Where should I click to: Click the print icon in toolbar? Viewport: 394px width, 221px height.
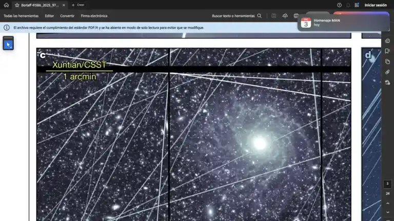click(x=296, y=16)
